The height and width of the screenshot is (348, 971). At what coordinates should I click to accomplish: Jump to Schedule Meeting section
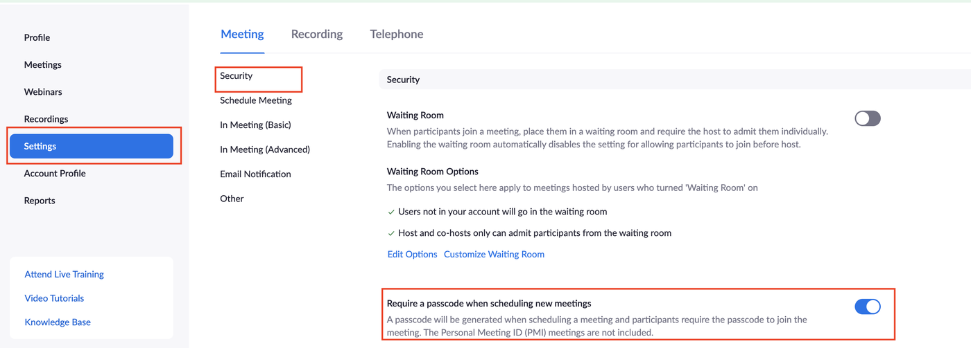click(x=256, y=100)
